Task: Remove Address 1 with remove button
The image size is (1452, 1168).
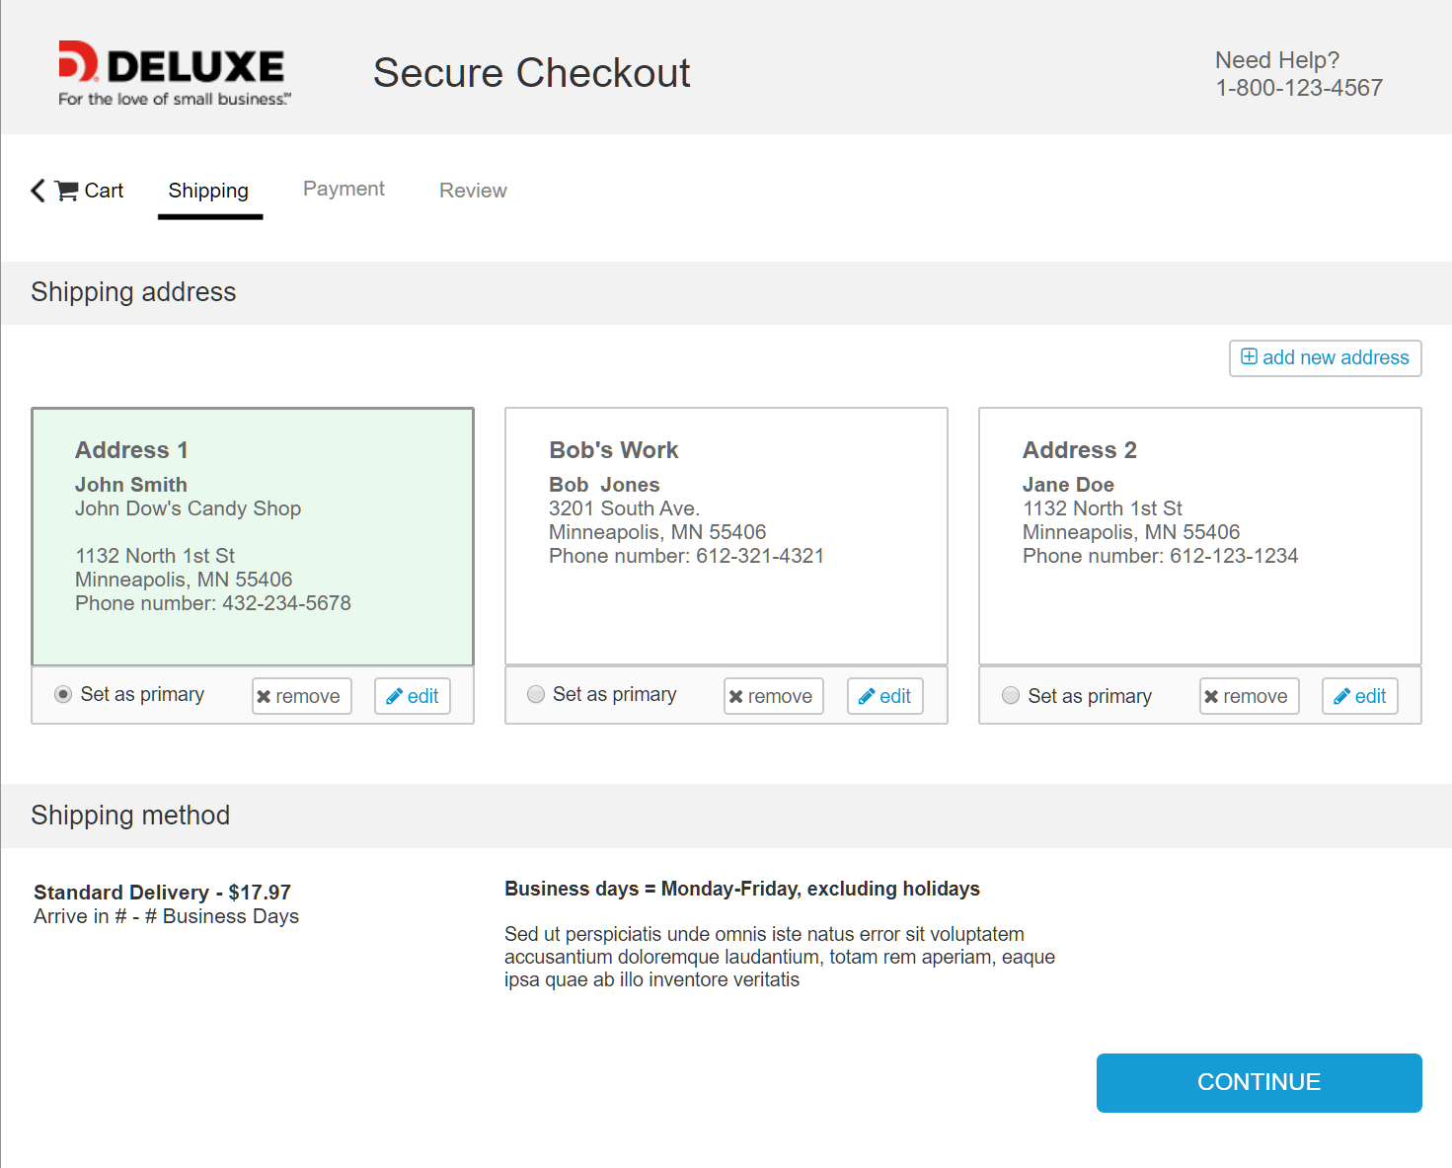Action: 301,696
